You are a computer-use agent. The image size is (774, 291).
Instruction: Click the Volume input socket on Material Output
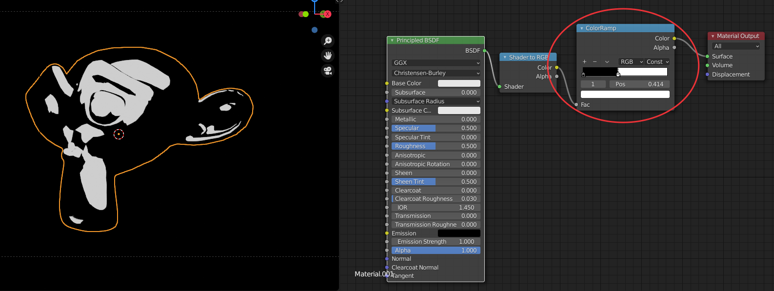click(x=708, y=65)
